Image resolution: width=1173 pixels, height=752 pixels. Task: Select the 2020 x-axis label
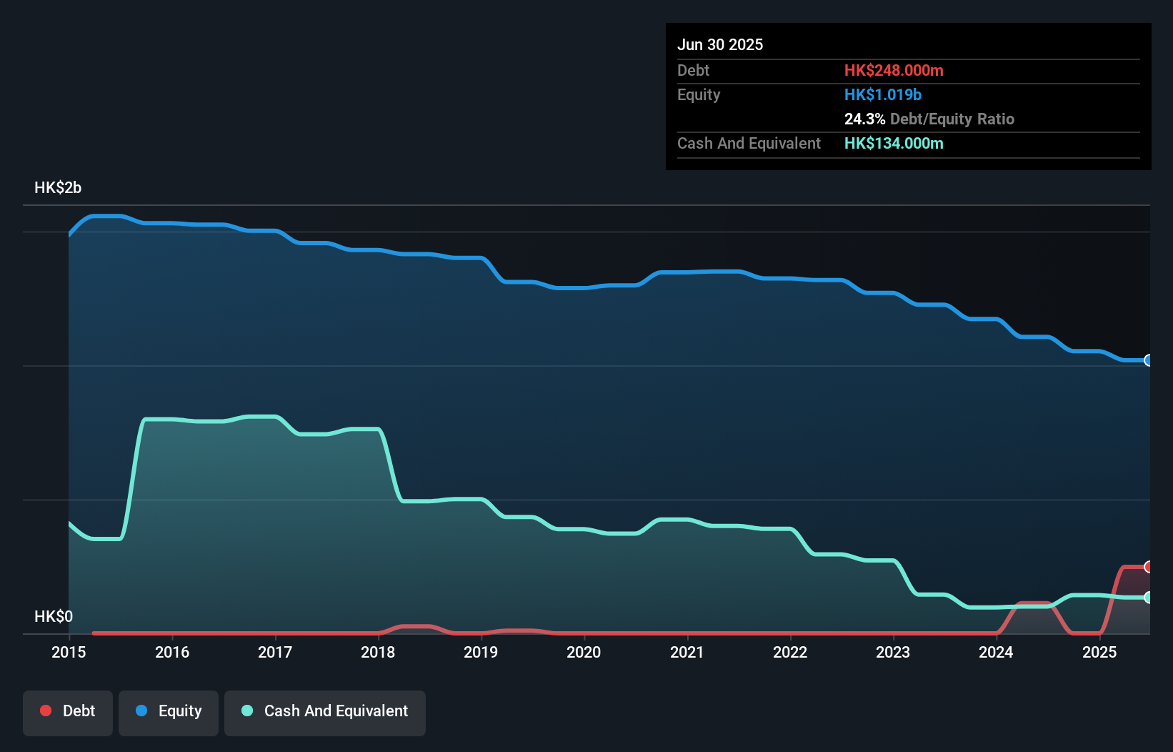[584, 652]
